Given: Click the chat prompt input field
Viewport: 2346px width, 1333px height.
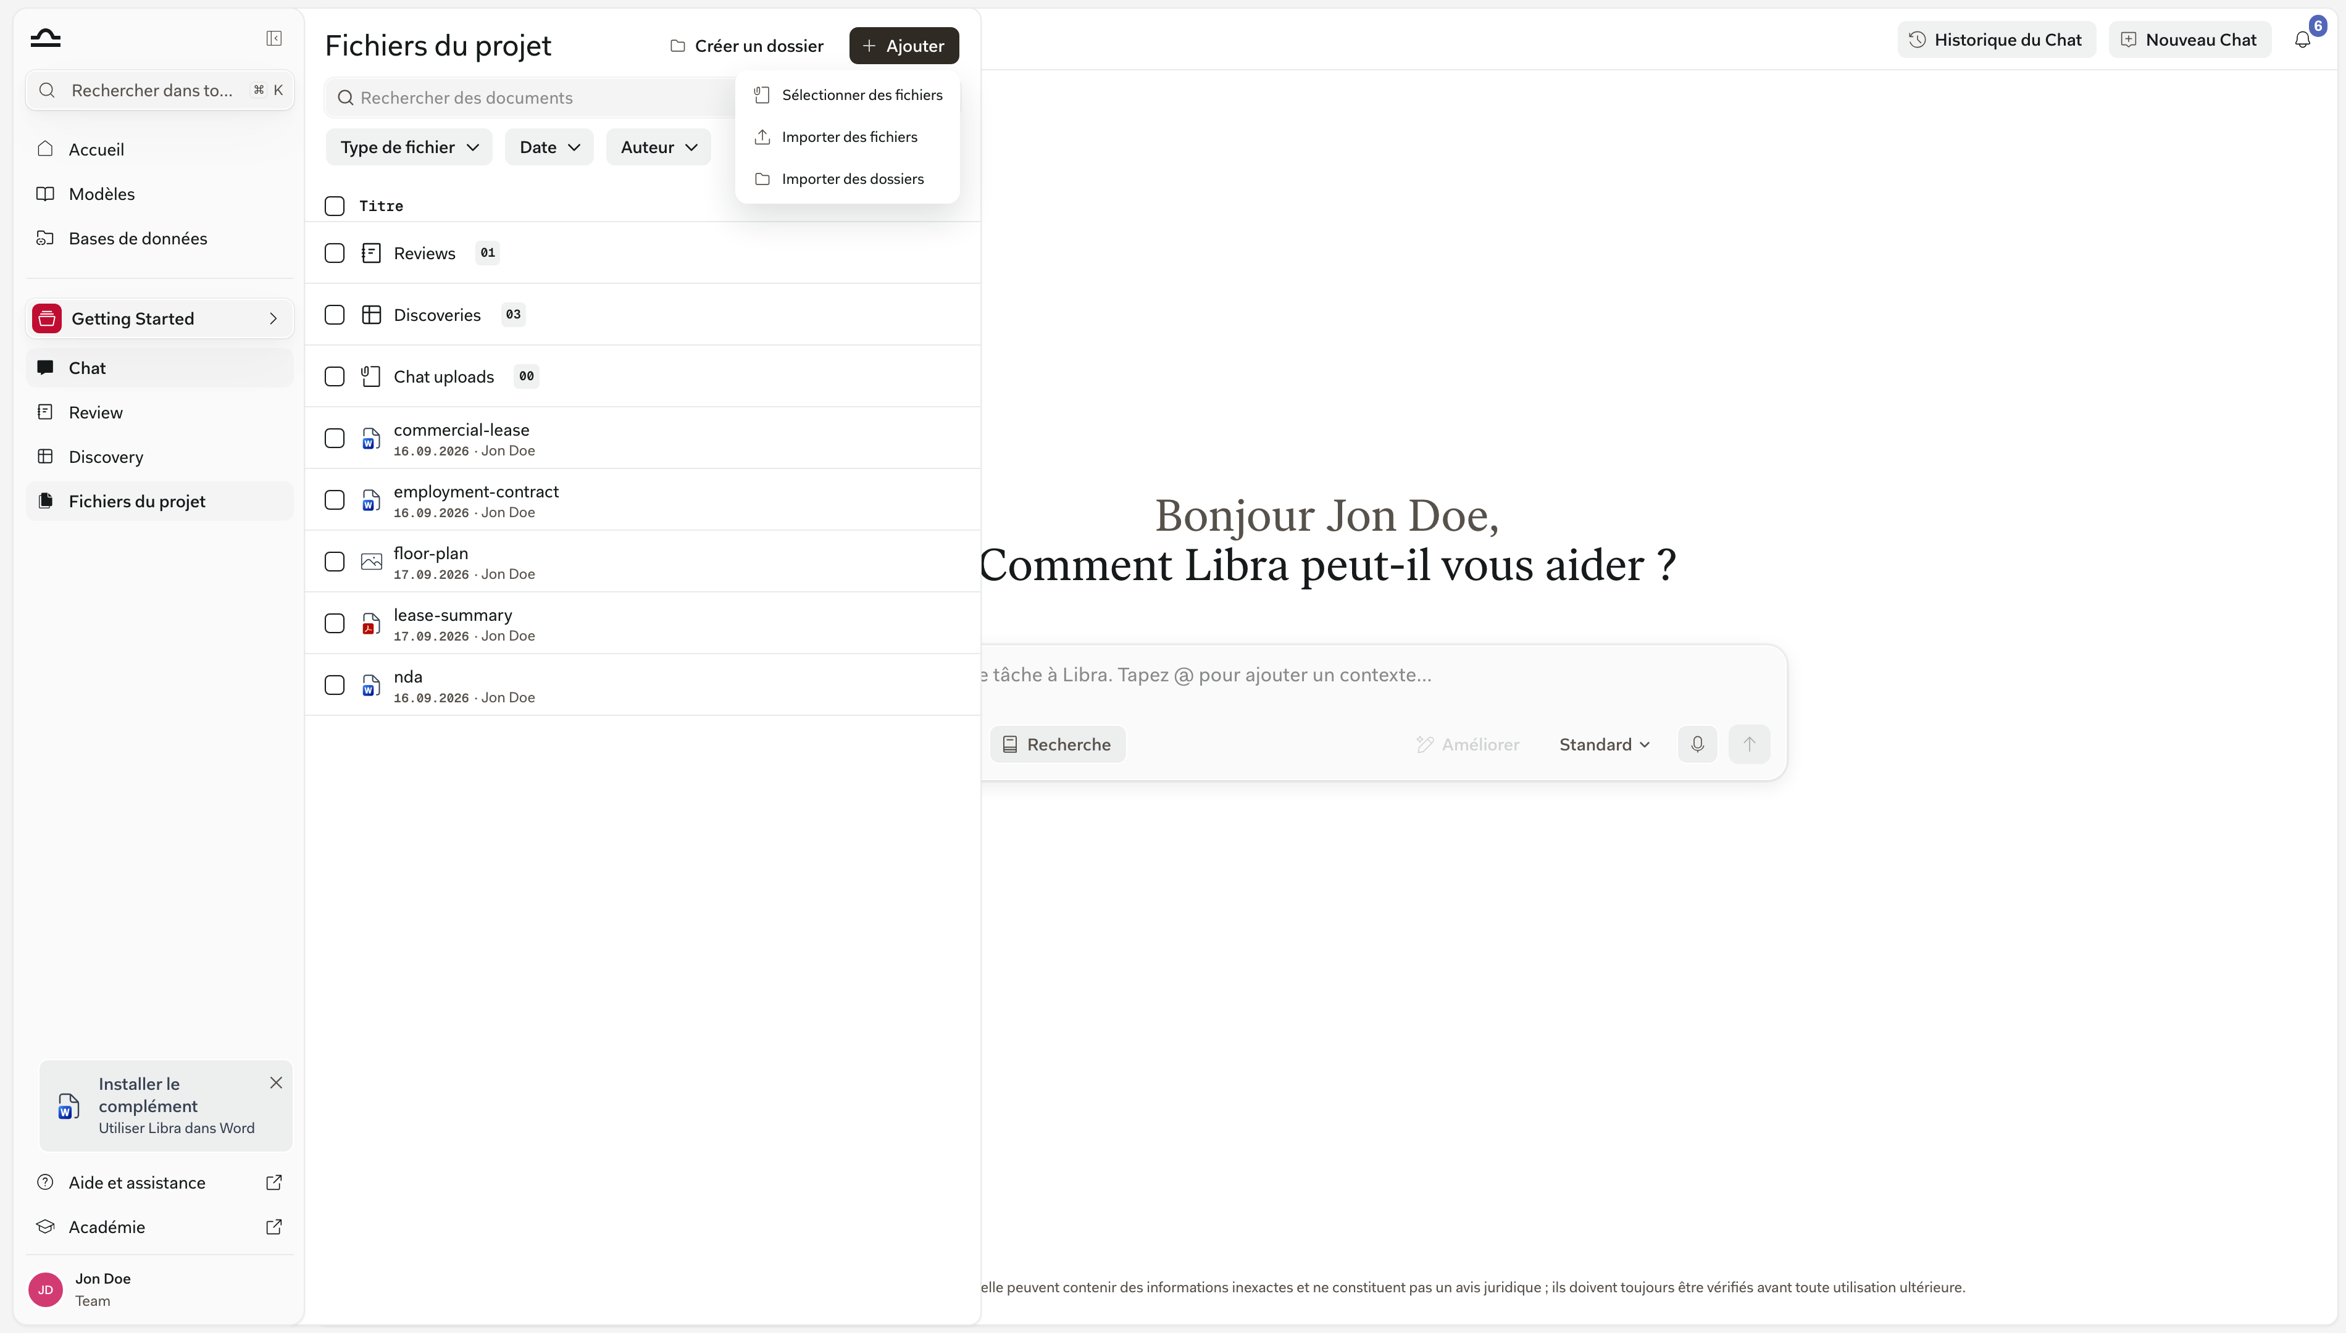Looking at the screenshot, I should pos(1383,676).
